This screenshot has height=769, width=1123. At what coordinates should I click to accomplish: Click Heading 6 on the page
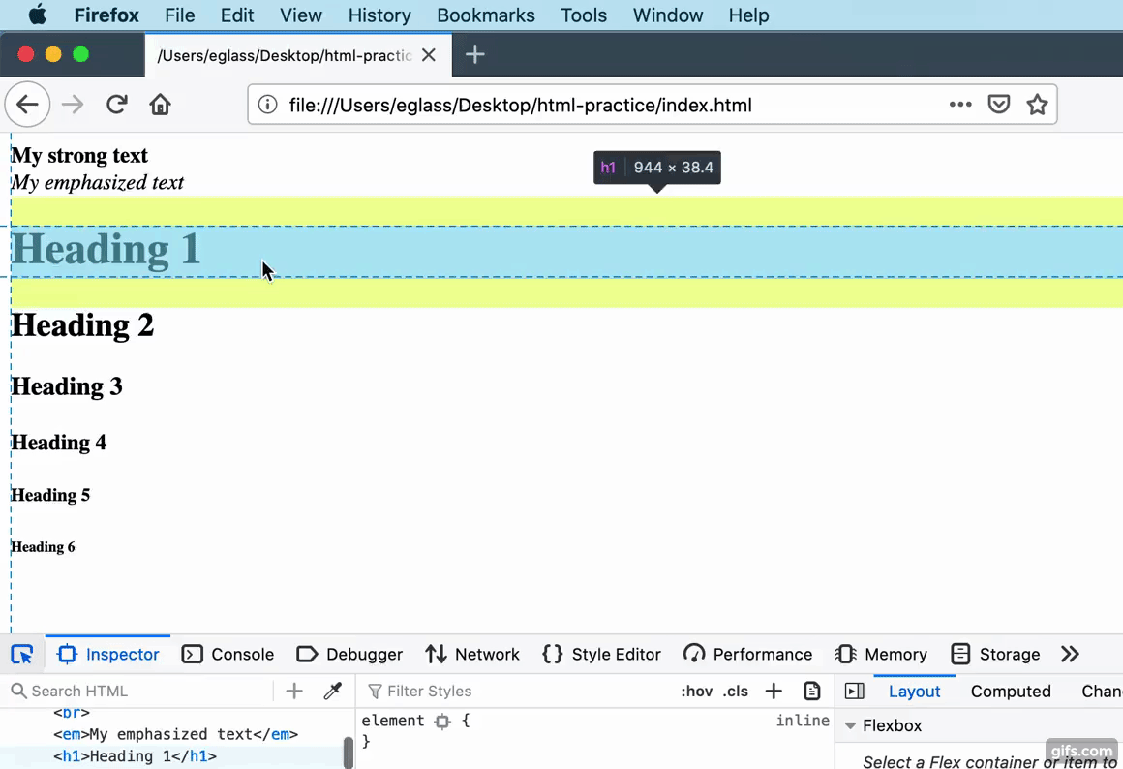(43, 547)
